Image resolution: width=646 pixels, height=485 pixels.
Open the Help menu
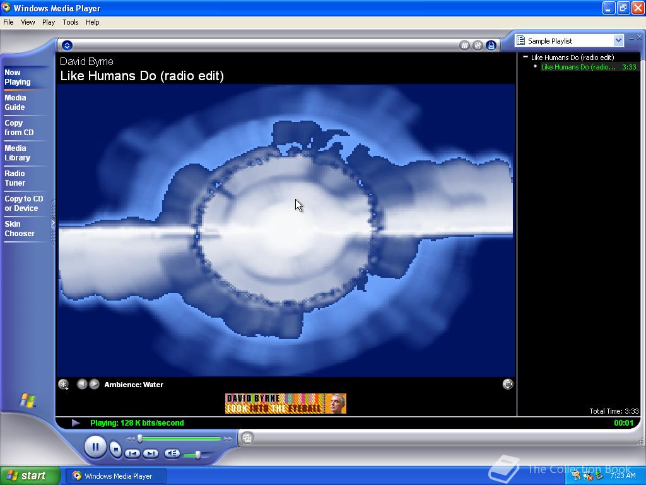coord(92,22)
